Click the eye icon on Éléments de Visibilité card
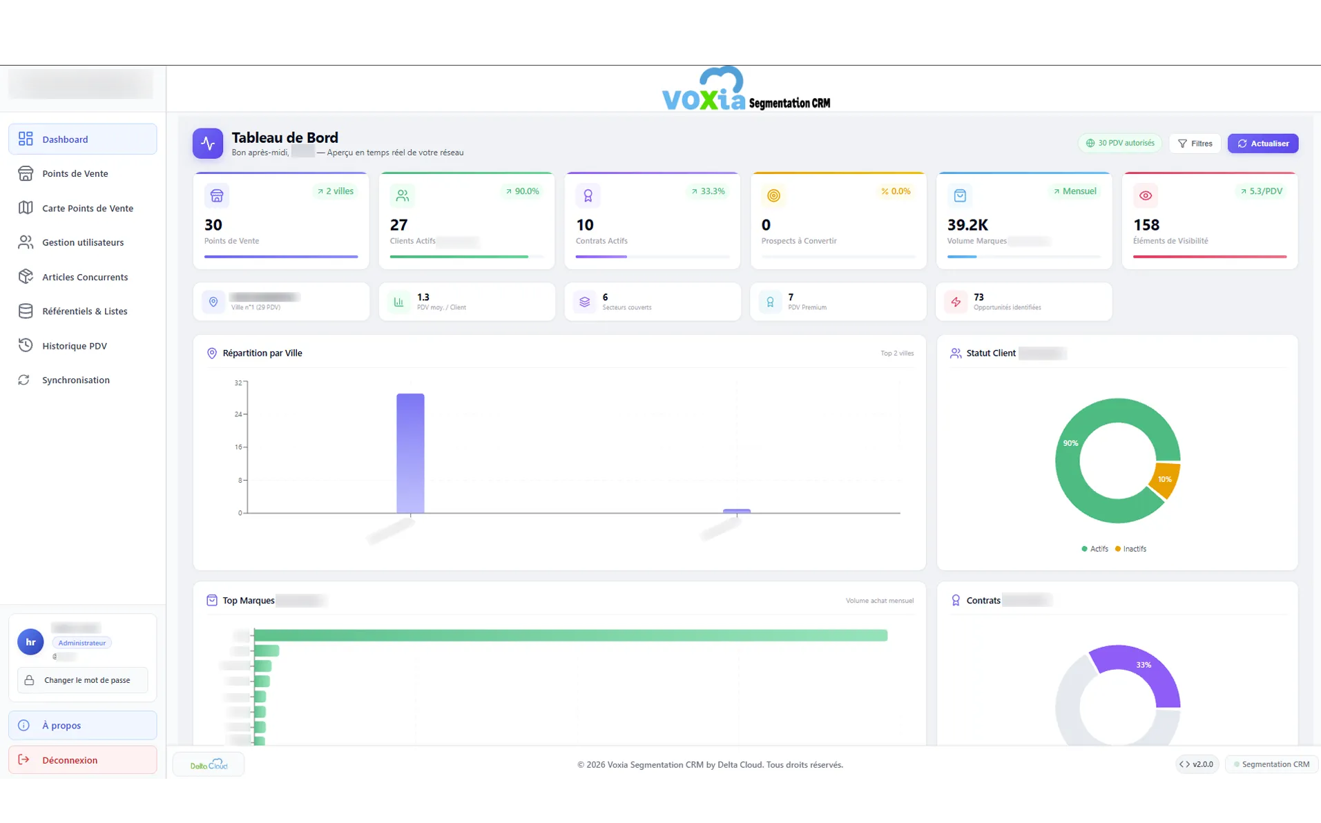Image resolution: width=1321 pixels, height=823 pixels. (x=1145, y=196)
